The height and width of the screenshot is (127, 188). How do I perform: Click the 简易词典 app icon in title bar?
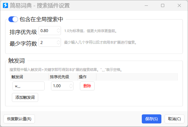point(5,5)
